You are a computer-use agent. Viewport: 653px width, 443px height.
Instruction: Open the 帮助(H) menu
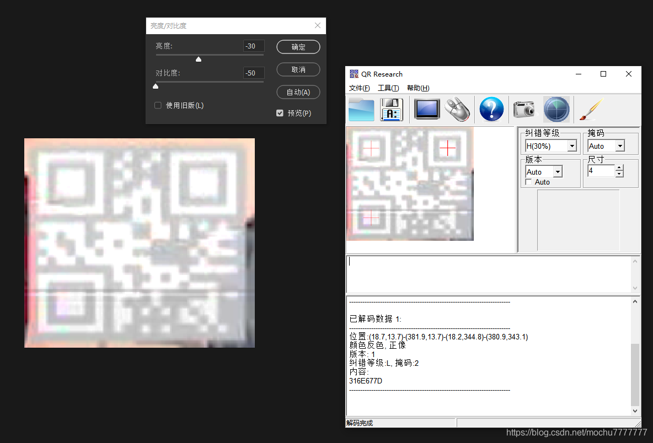pos(418,88)
